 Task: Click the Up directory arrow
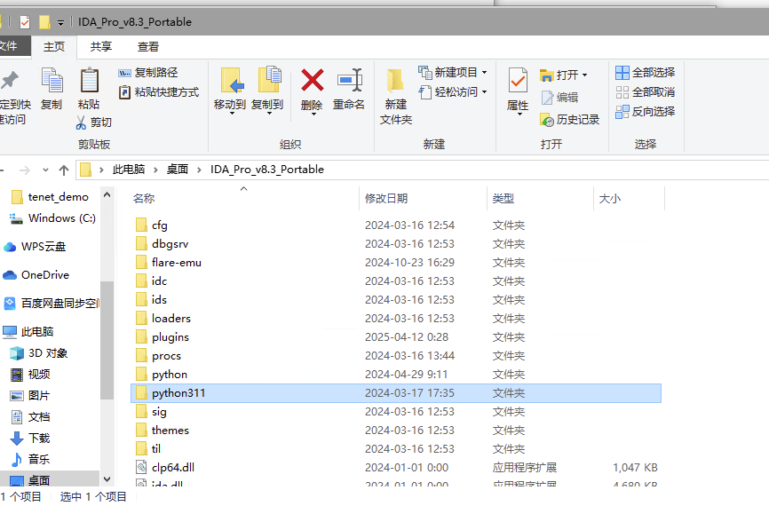[64, 170]
